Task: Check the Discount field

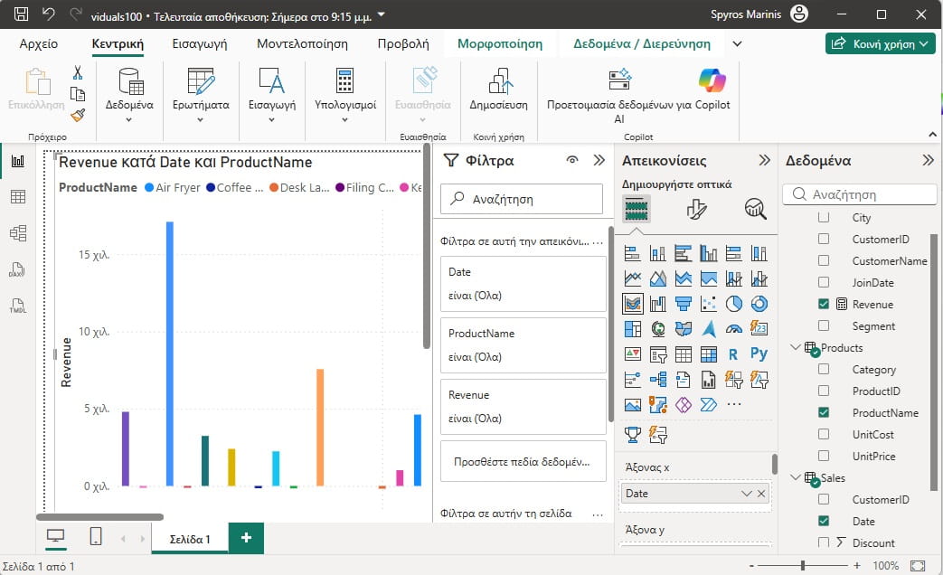Action: [x=824, y=542]
